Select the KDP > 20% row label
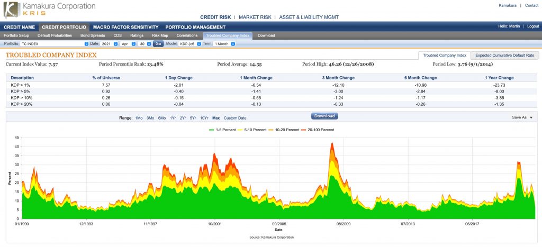This screenshot has height=247, width=542. (21, 104)
